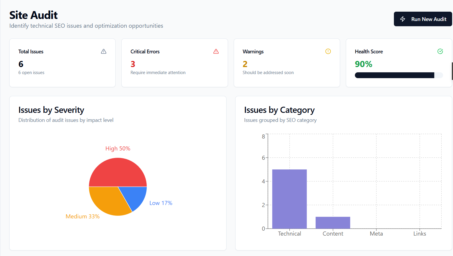This screenshot has height=256, width=453.
Task: Click the warning triangle icon on Total Issues card
Action: coord(104,51)
